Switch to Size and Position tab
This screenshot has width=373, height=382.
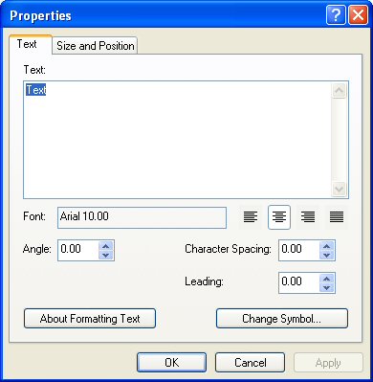95,46
